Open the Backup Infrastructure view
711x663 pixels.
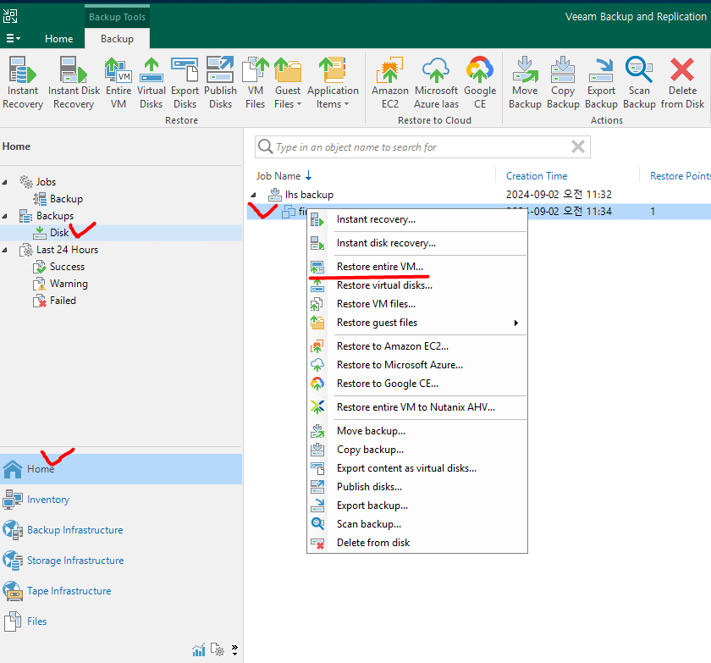click(120, 530)
